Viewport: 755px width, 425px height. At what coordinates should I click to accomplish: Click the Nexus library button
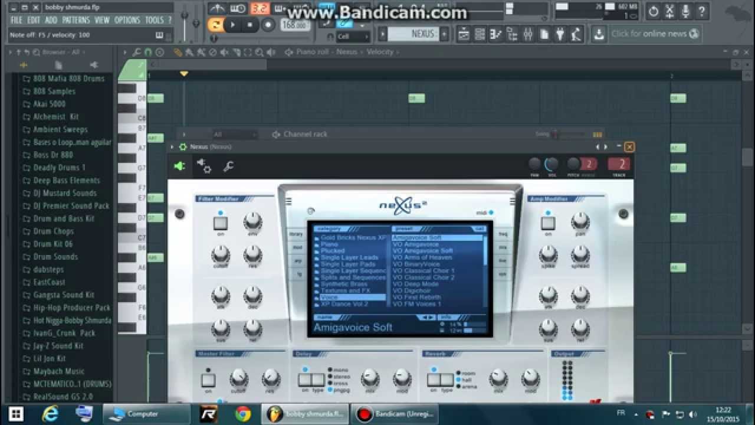coord(296,234)
